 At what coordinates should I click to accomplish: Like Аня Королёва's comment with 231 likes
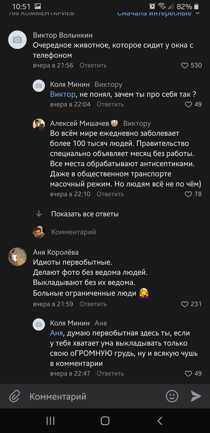(x=185, y=304)
